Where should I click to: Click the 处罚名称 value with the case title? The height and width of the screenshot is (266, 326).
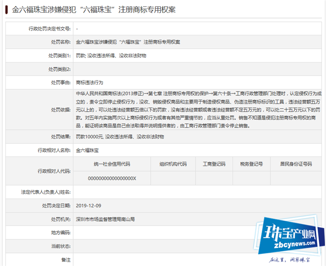pos(128,42)
